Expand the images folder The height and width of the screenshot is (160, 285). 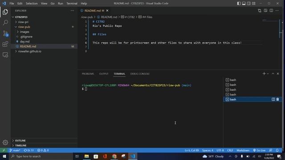[44, 32]
